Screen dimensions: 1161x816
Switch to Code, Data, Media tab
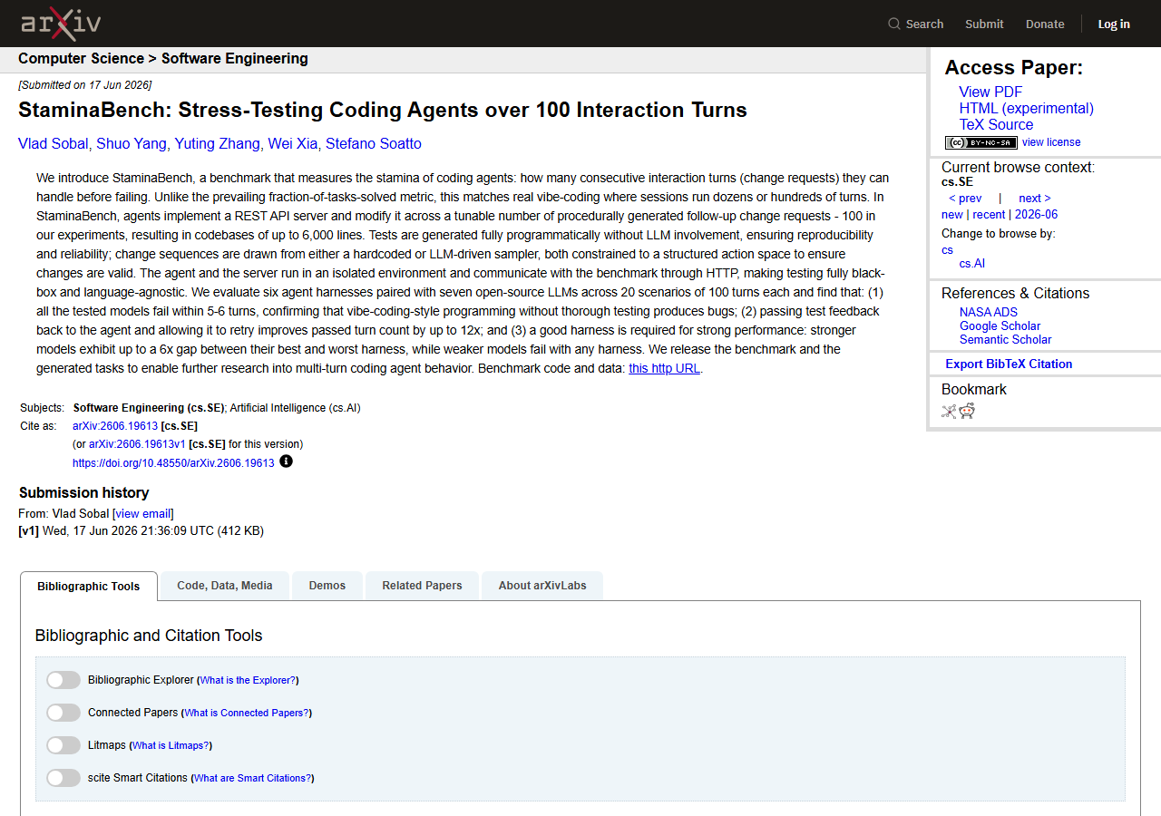tap(225, 586)
